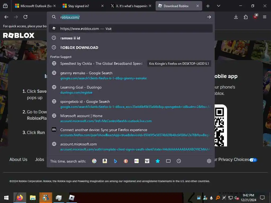Search this time with eBay

click(137, 161)
